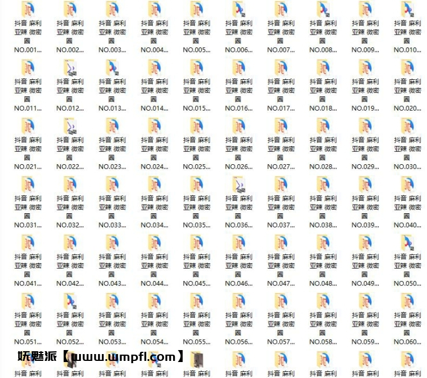The width and height of the screenshot is (427, 378).
Task: Click the 'NO.038...' file name
Action: point(323,225)
